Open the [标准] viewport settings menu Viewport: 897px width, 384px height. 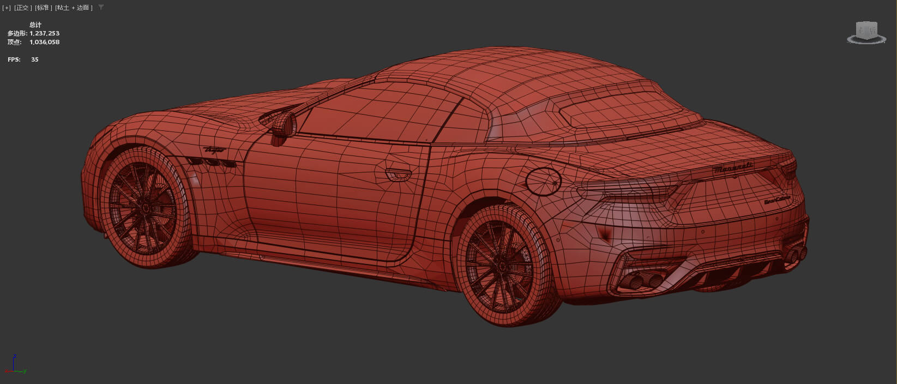point(44,8)
